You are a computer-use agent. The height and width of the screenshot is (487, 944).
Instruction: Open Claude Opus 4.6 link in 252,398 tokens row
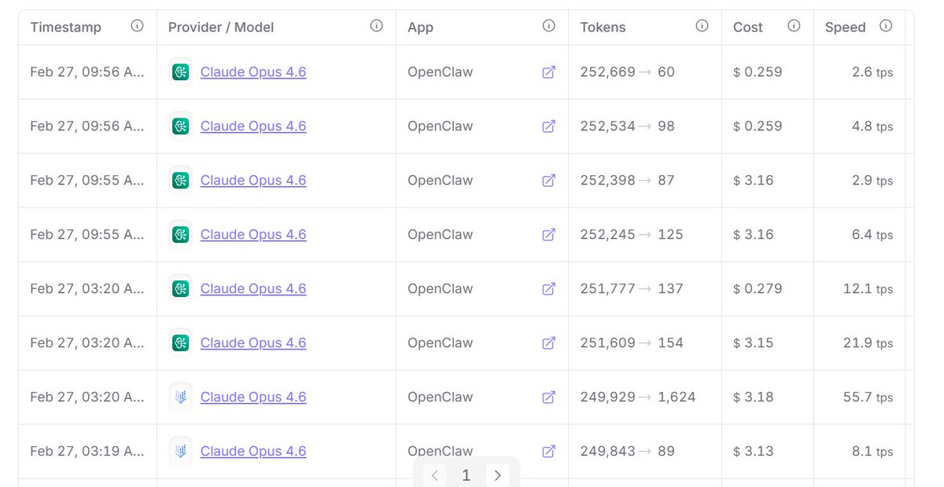tap(253, 181)
